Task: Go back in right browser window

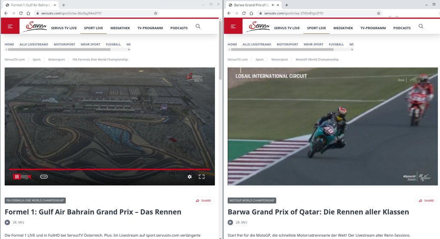Action: tap(229, 13)
